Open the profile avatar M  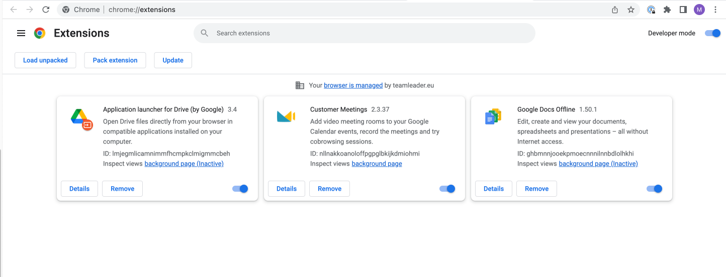(699, 10)
